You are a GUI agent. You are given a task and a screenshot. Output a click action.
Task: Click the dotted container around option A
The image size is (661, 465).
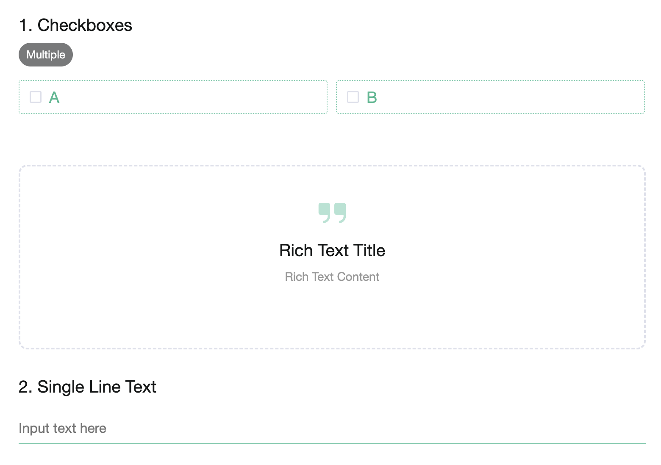(x=173, y=97)
